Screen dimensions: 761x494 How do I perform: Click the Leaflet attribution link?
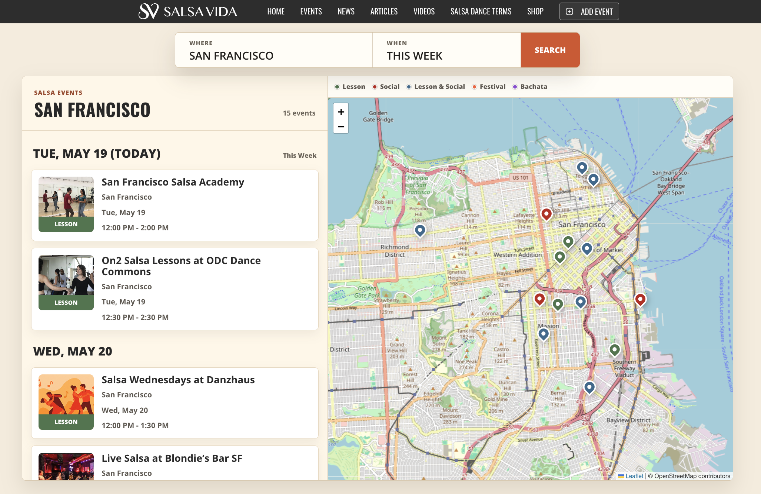pos(634,476)
